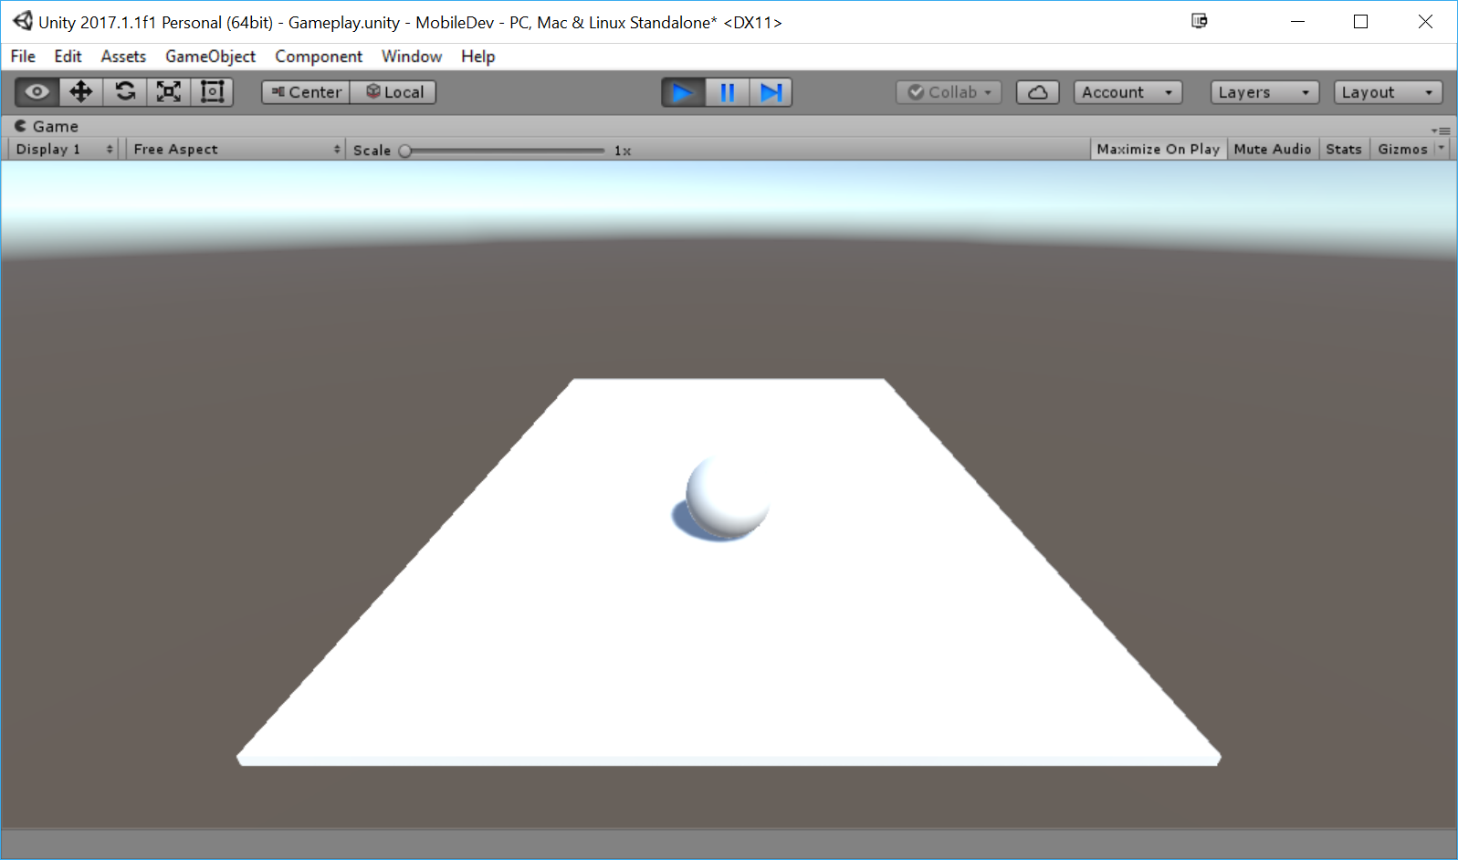Open the cloud Services button
1458x860 pixels.
tap(1038, 92)
